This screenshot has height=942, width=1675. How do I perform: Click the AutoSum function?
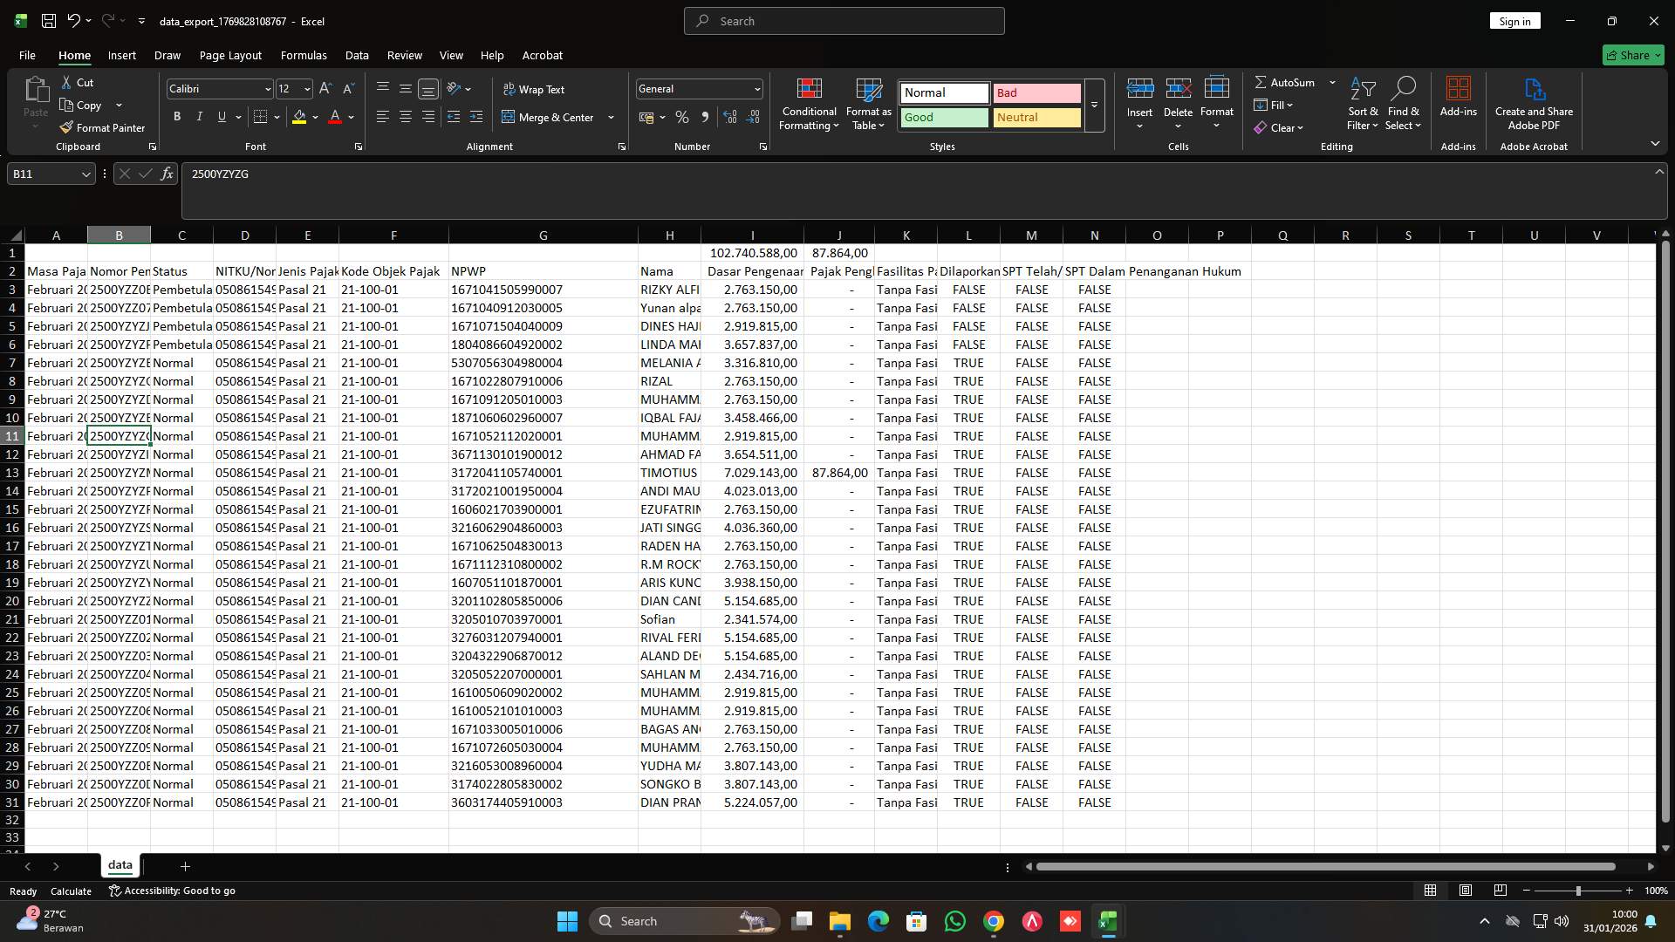(1287, 82)
